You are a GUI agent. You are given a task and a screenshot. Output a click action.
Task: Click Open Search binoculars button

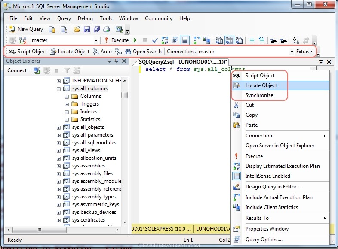(x=143, y=52)
